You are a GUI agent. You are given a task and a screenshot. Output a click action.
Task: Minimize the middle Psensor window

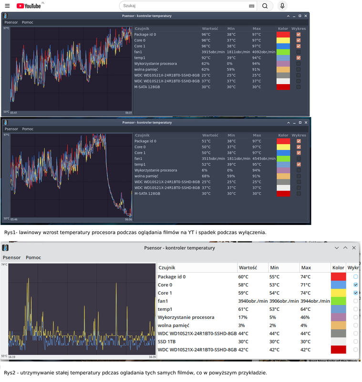pos(294,123)
